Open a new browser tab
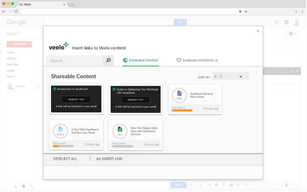The width and height of the screenshot is (307, 192). [72, 4]
